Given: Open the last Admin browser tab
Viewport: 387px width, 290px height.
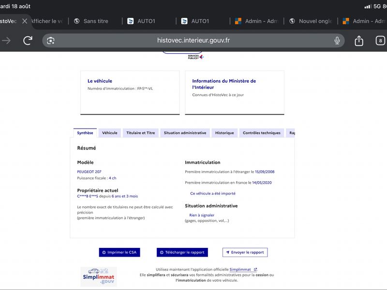Looking at the screenshot, I should pyautogui.click(x=365, y=21).
